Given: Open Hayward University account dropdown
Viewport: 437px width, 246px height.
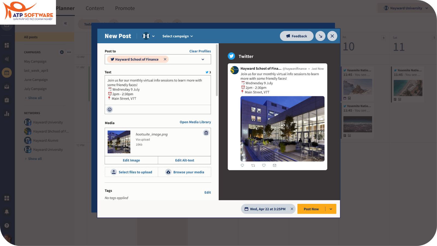Looking at the screenshot, I should click(406, 8).
